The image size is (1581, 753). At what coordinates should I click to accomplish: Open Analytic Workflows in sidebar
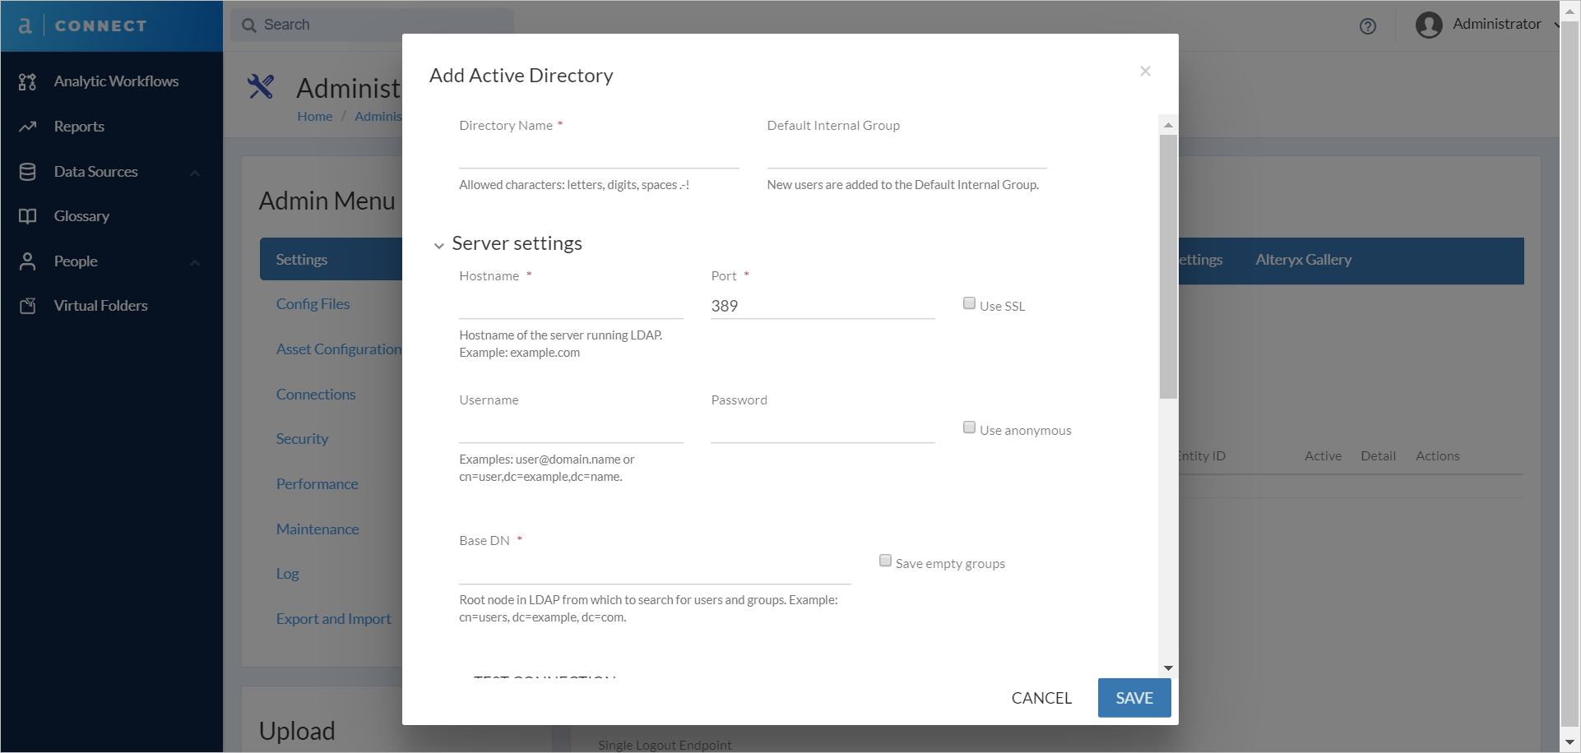[x=116, y=81]
